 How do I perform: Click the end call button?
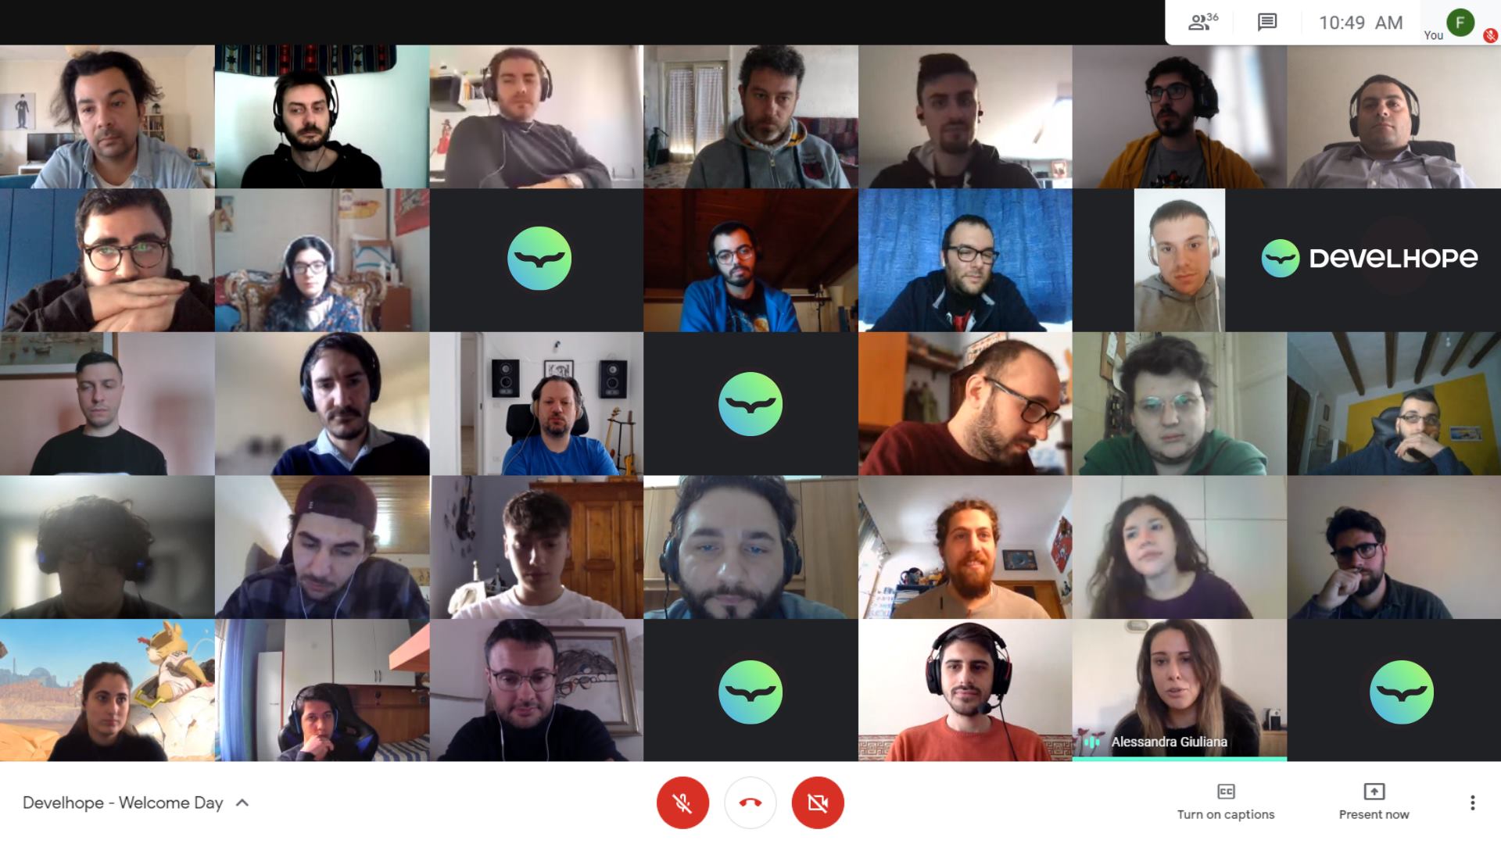750,803
